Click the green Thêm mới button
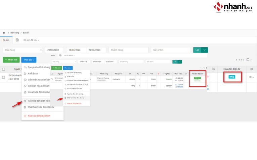Image resolution: width=257 pixels, height=160 pixels. pyautogui.click(x=11, y=60)
